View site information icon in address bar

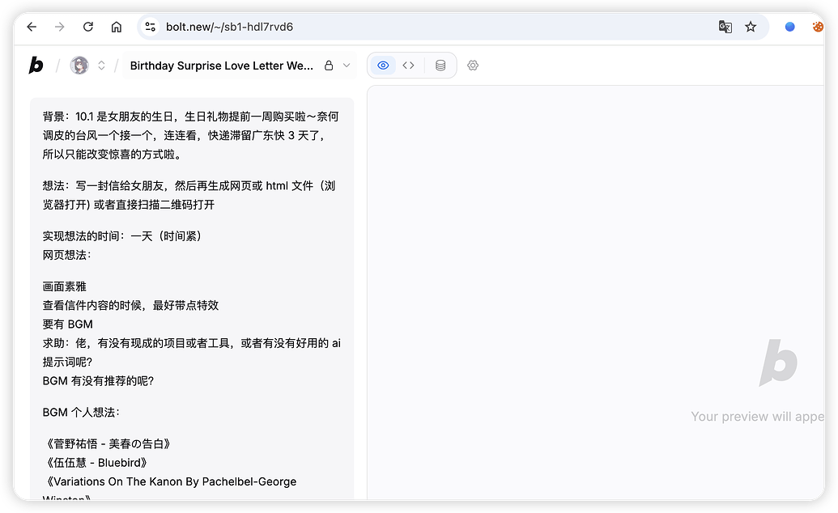[151, 27]
